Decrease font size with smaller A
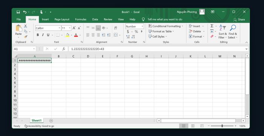The width and height of the screenshot is (264, 136). click(79, 28)
